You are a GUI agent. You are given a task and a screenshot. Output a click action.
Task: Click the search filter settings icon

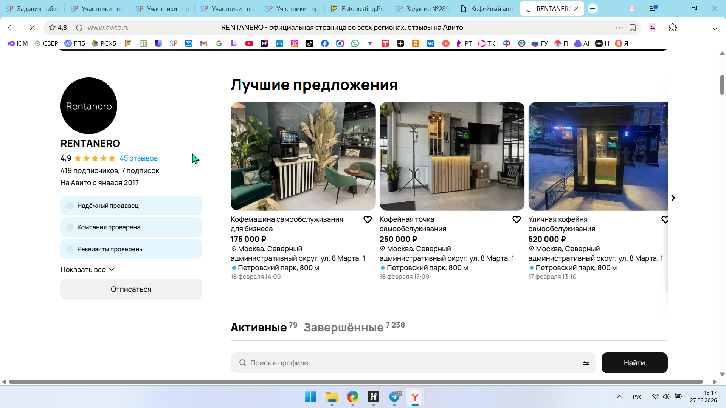point(586,363)
